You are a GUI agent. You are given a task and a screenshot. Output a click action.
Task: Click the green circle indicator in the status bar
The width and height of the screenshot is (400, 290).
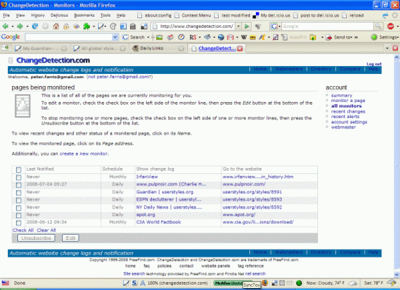pos(299,283)
